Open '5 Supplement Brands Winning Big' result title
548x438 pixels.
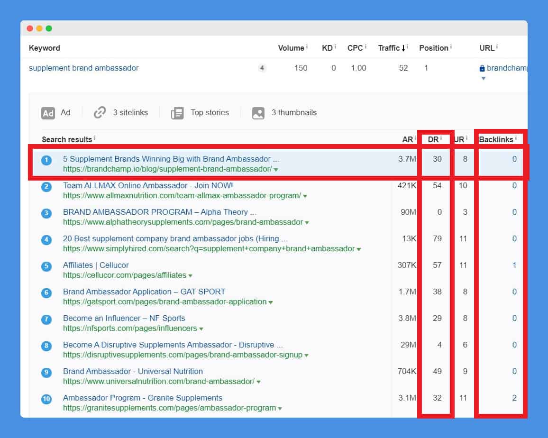pyautogui.click(x=171, y=159)
